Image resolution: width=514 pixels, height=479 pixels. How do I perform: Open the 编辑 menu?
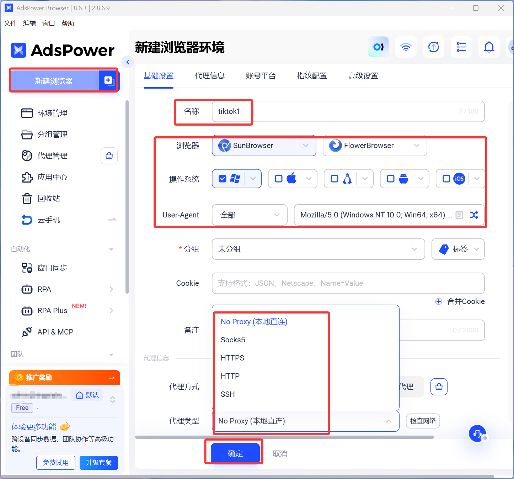[x=30, y=23]
